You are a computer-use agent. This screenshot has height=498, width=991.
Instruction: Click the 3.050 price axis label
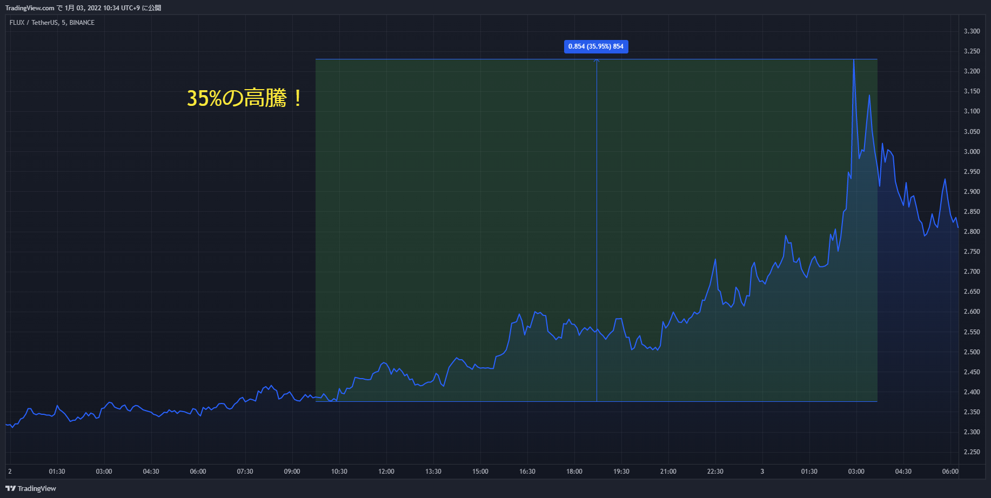coord(972,132)
